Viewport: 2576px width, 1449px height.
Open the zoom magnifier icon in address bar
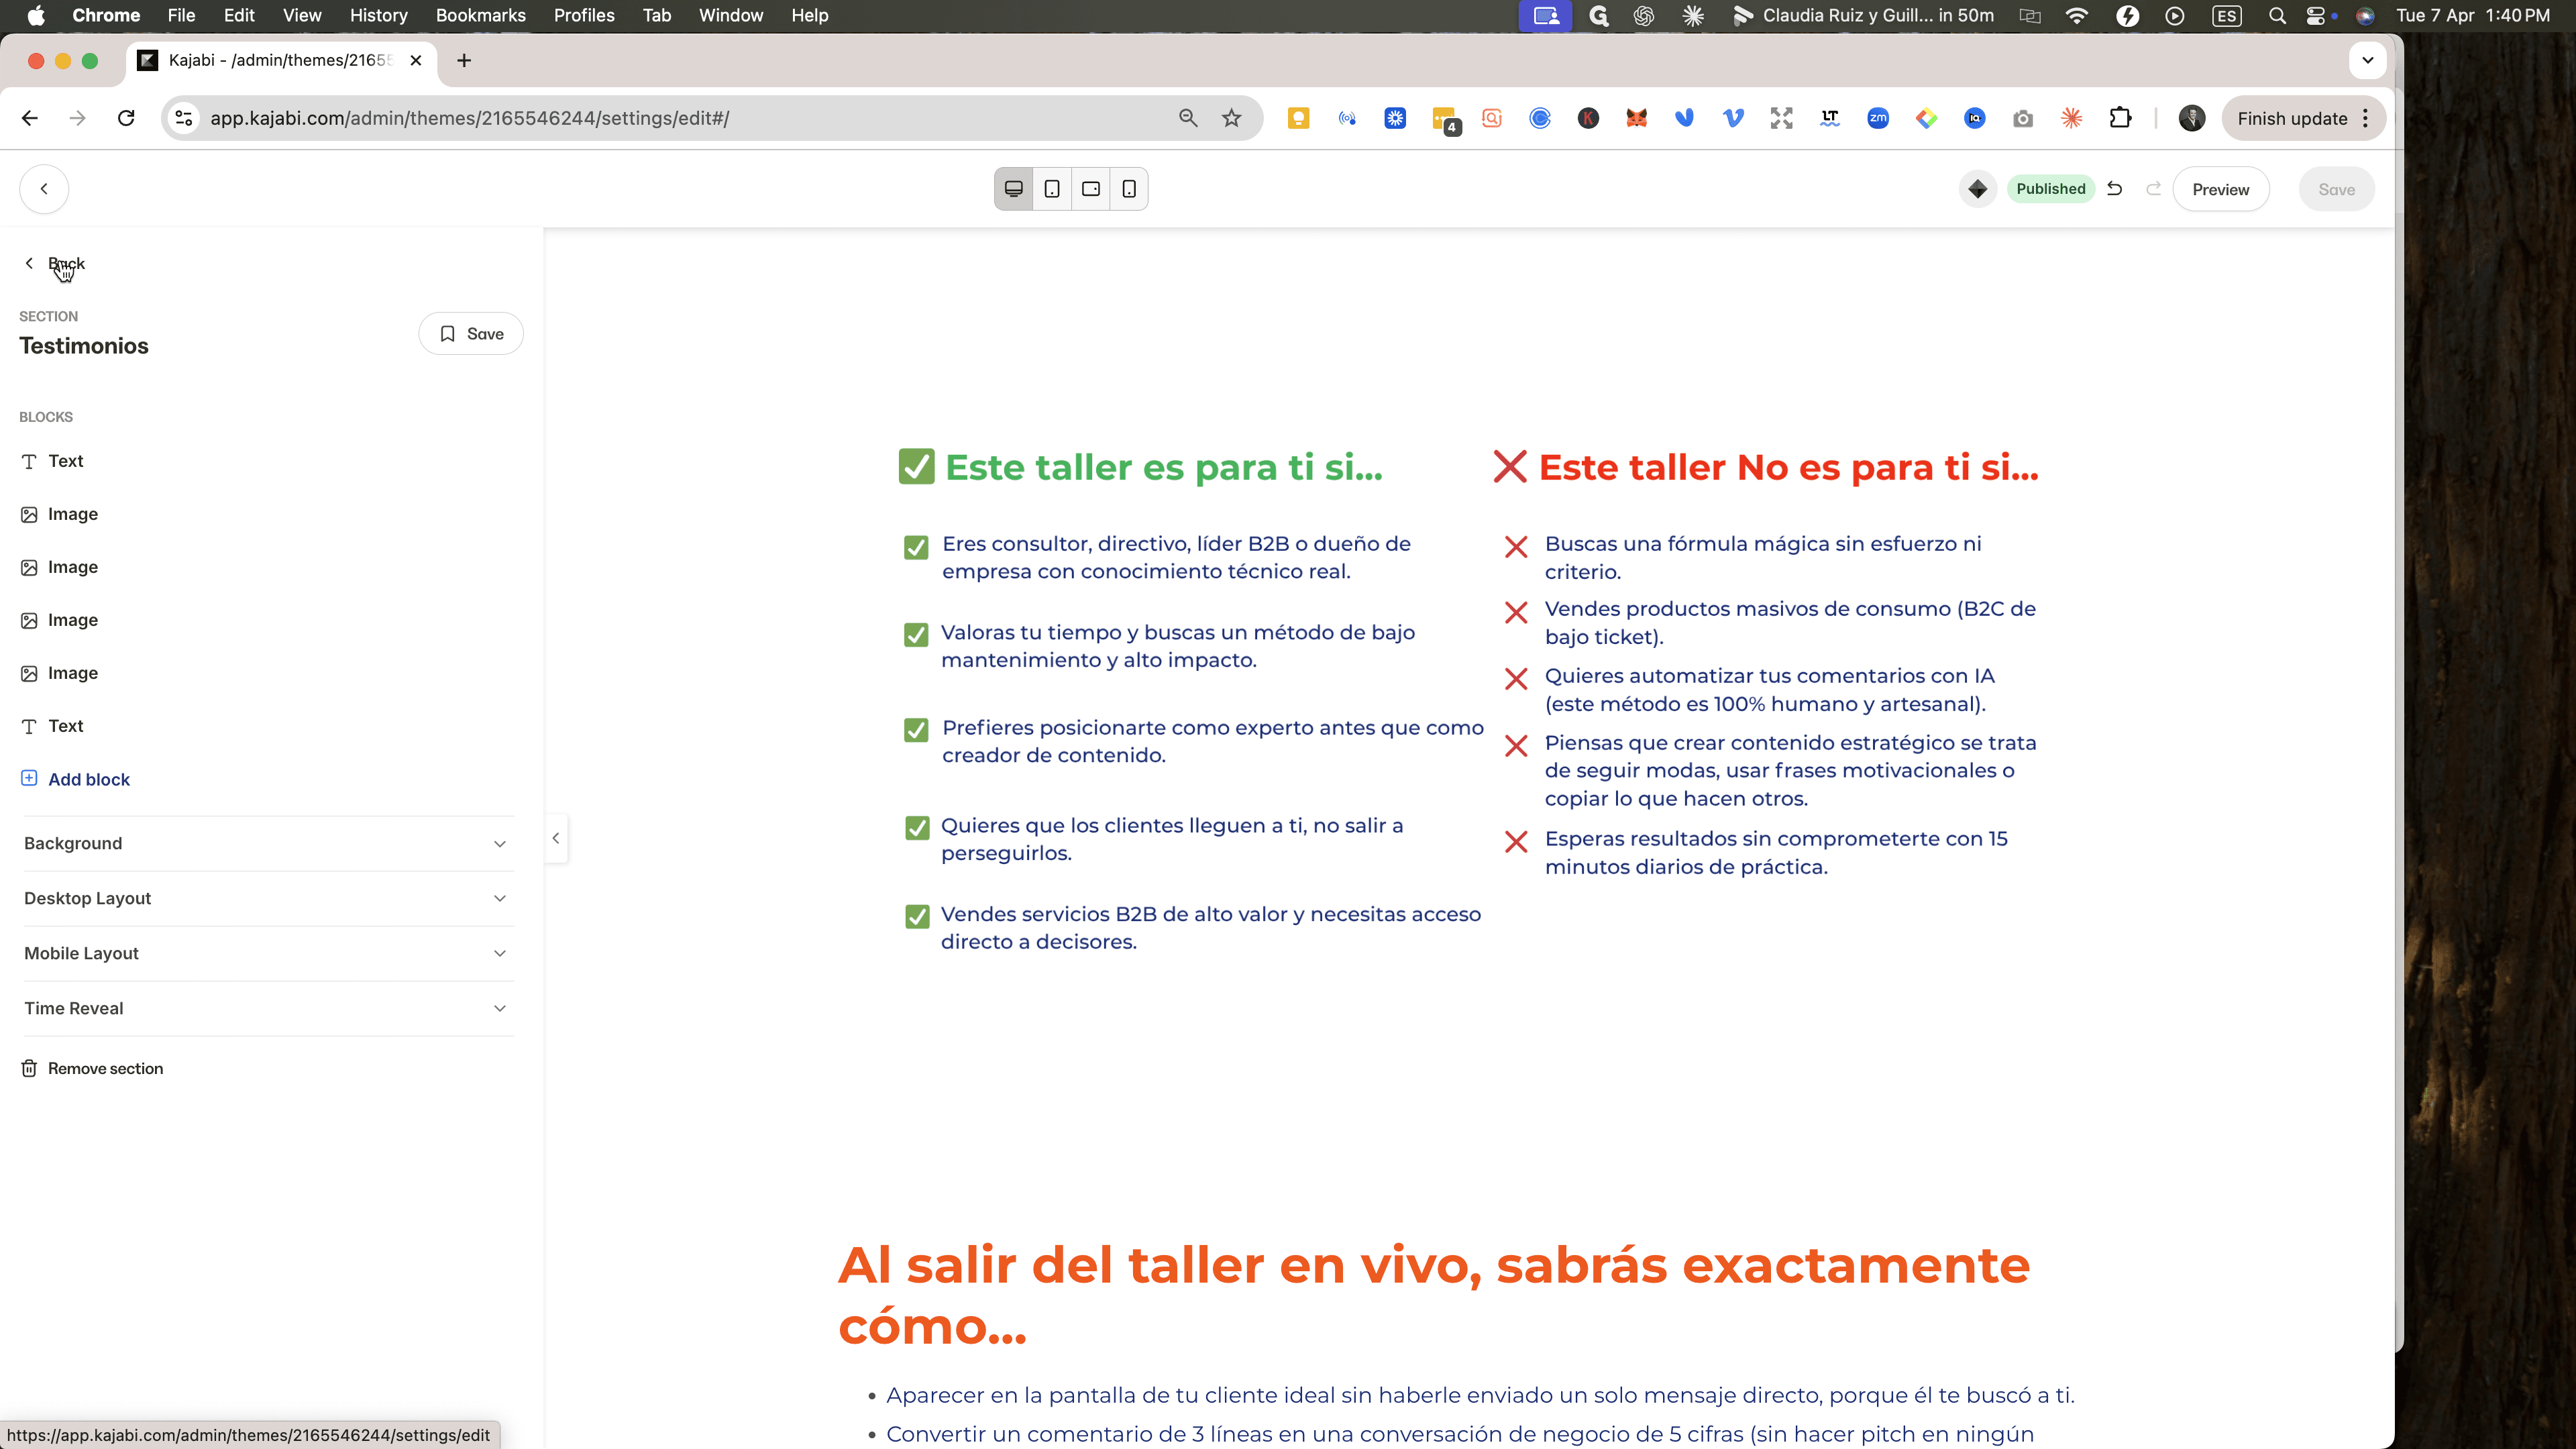(1187, 118)
